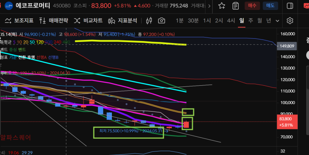Click the 시 96,900 open price value
309x155 pixels.
38,34
